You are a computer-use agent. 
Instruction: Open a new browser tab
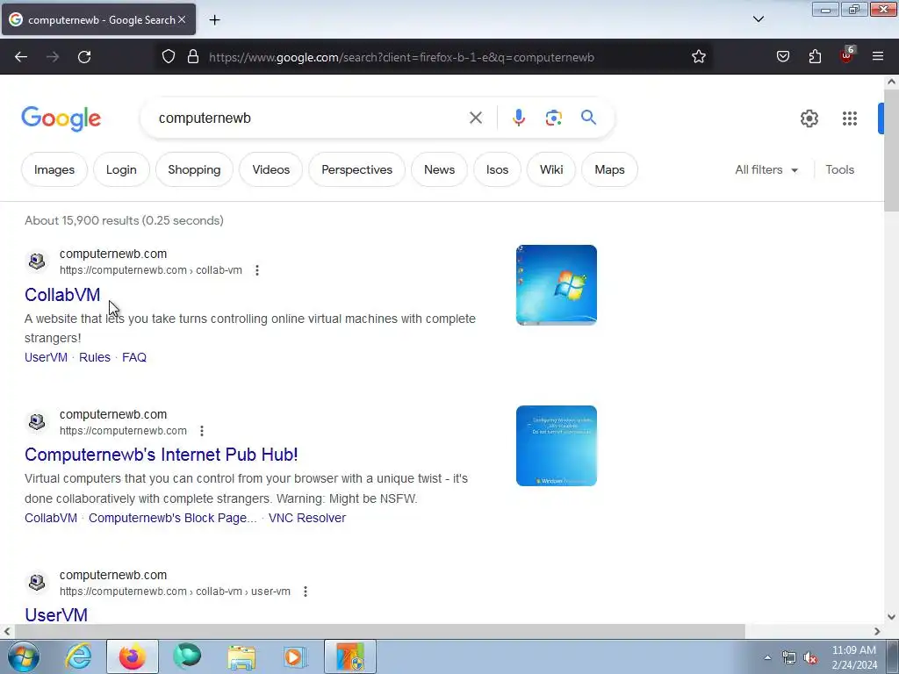(214, 20)
